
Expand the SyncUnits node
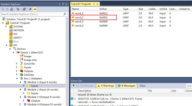[17, 63]
